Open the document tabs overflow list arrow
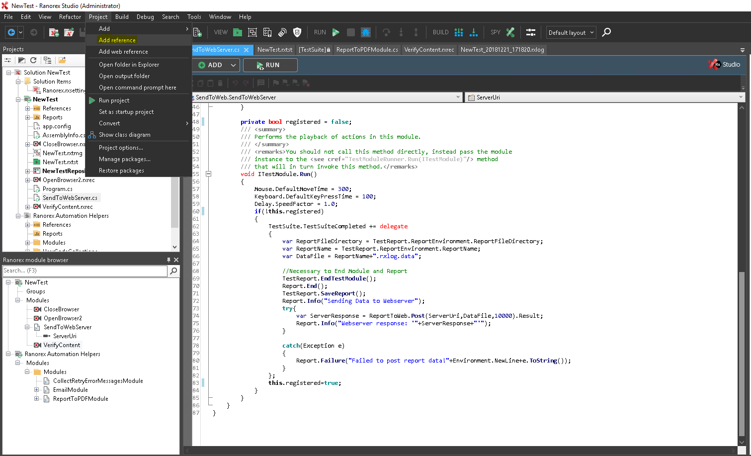 click(743, 50)
